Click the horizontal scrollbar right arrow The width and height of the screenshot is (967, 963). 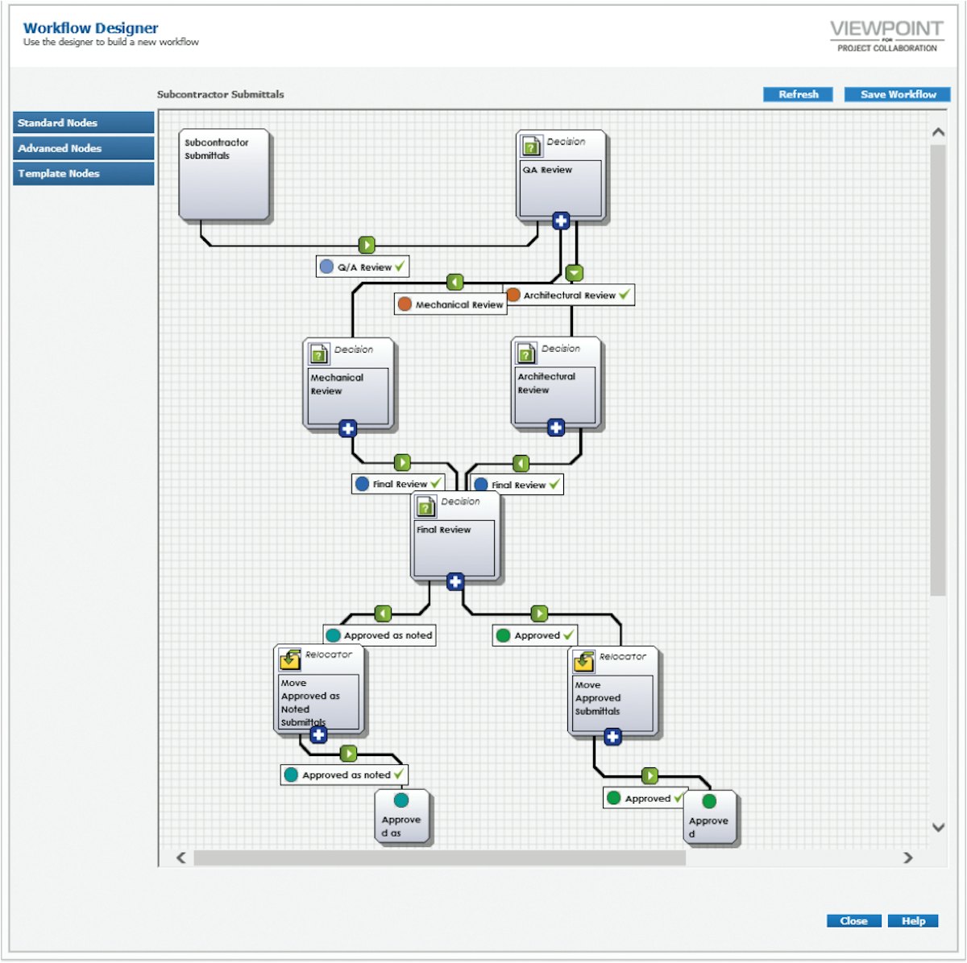click(908, 858)
